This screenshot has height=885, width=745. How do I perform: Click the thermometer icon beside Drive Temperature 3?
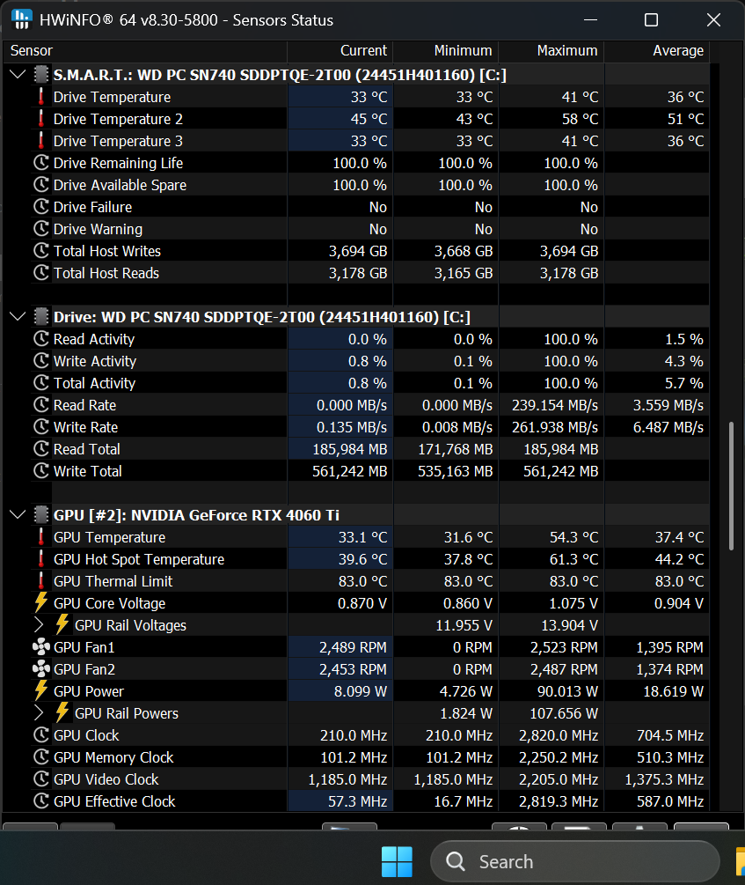tap(40, 141)
